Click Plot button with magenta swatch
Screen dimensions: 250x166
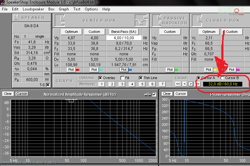tap(231, 70)
